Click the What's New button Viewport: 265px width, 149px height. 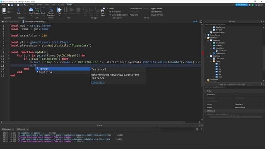tap(241, 5)
